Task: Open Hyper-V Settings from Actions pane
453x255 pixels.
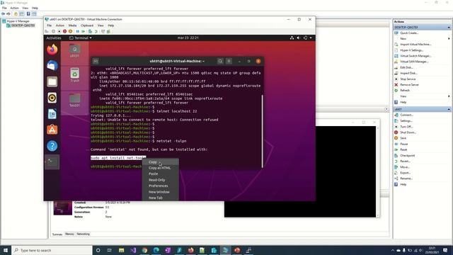Action: (x=411, y=50)
